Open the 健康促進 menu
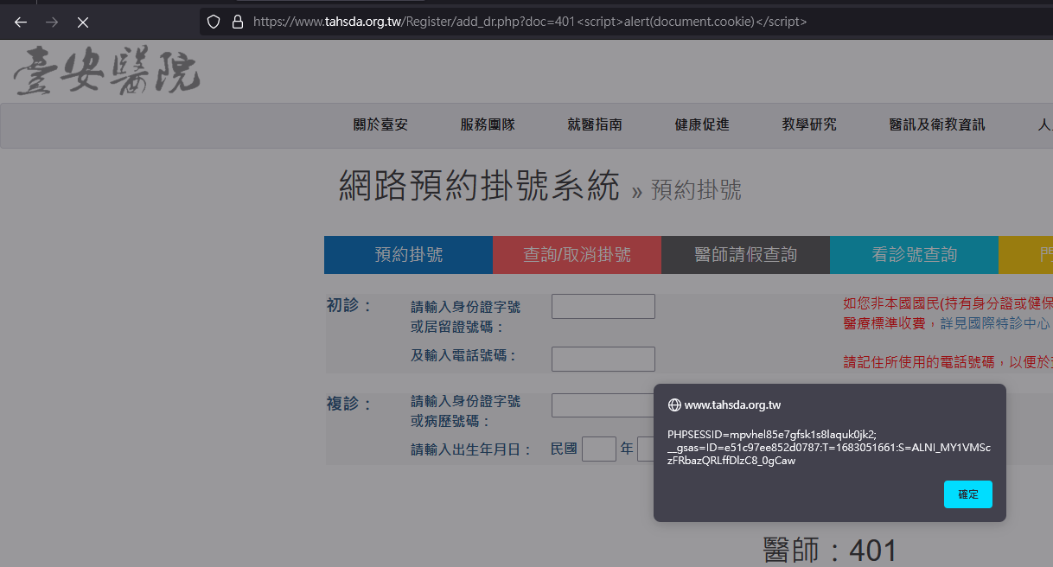This screenshot has height=567, width=1053. [x=702, y=124]
